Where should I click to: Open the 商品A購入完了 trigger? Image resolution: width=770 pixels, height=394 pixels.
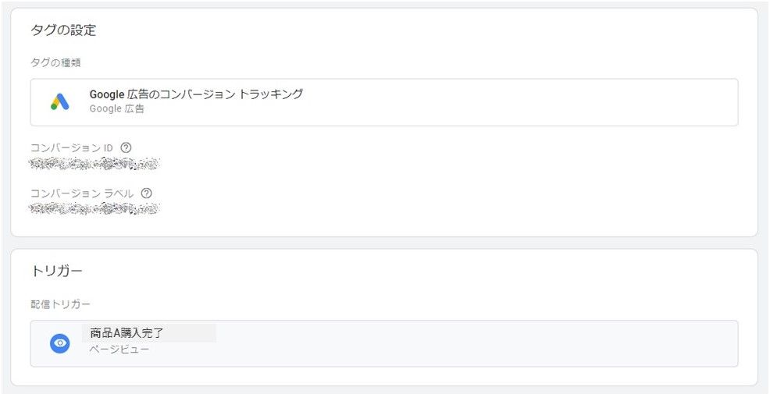pyautogui.click(x=127, y=333)
